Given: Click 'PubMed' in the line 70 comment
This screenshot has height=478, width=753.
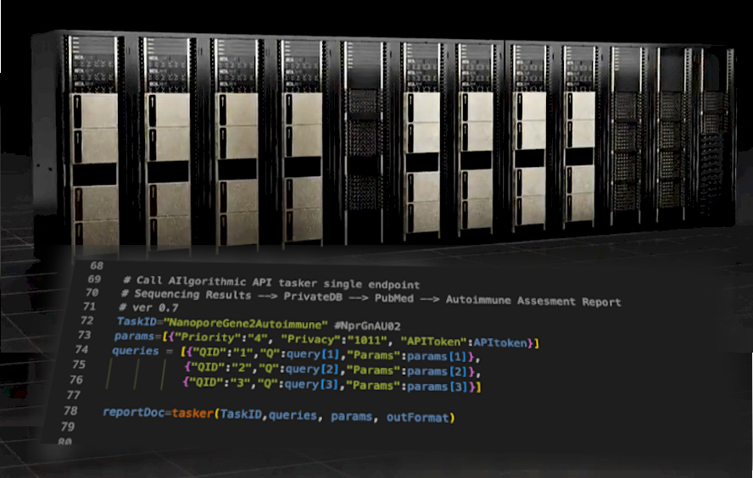Looking at the screenshot, I should click(x=393, y=298).
